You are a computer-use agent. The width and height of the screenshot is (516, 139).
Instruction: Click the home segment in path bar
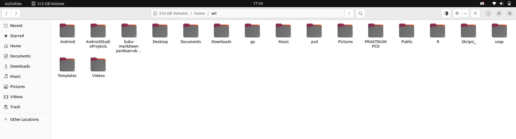click(199, 13)
